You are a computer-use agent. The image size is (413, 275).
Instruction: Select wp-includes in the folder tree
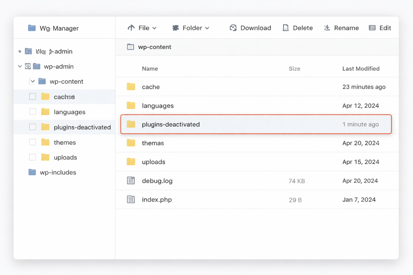pos(58,172)
